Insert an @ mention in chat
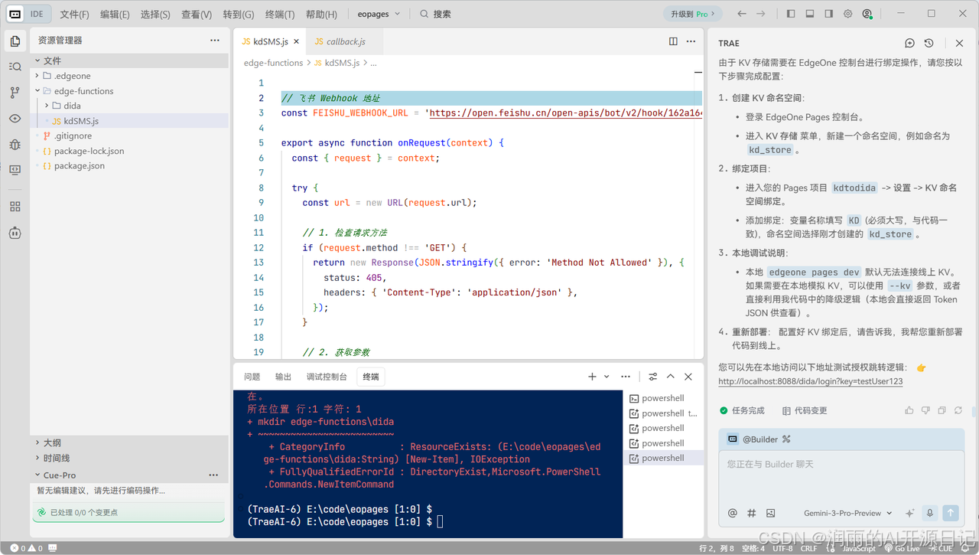 (733, 513)
